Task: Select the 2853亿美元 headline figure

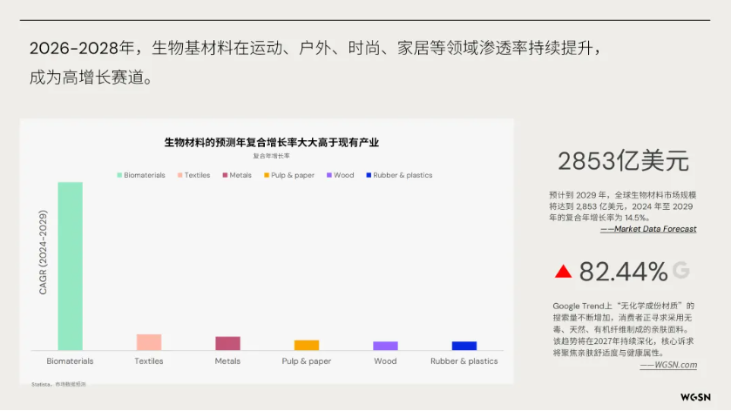Action: pos(623,161)
